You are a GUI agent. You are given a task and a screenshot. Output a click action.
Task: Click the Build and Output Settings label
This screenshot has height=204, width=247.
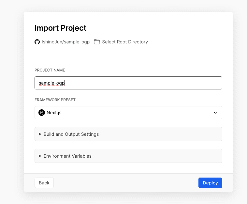(71, 134)
